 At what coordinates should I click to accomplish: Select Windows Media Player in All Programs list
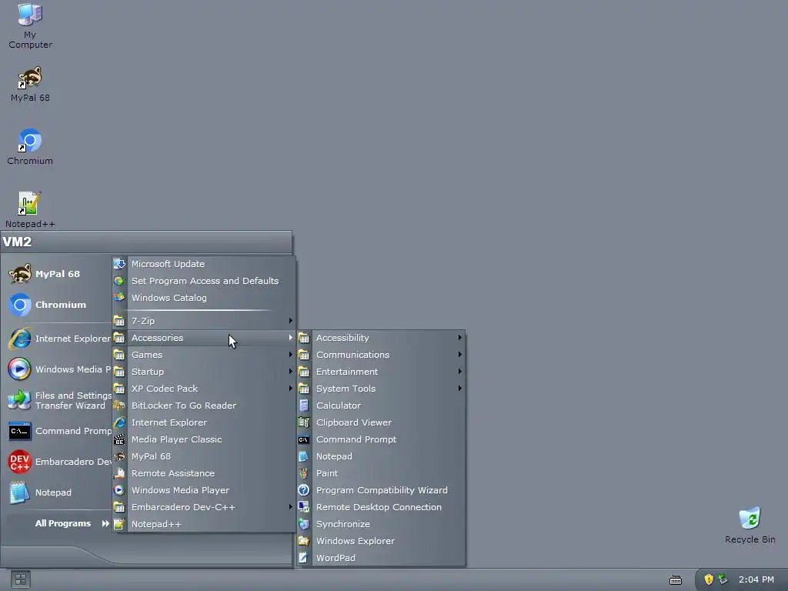203,490
